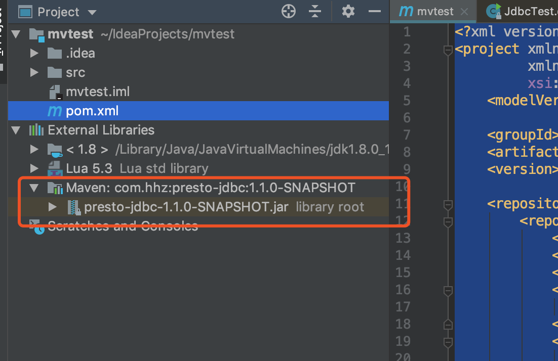Expand the Lua 5.3 library
This screenshot has width=558, height=361.
[34, 168]
